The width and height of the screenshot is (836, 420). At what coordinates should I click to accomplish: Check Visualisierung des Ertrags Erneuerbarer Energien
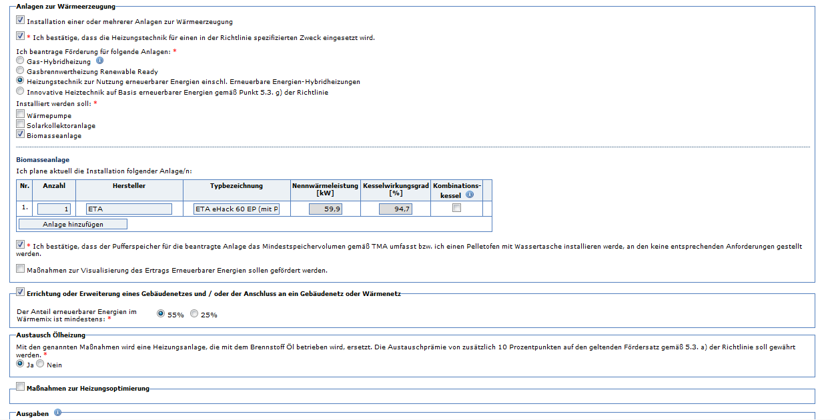(21, 269)
